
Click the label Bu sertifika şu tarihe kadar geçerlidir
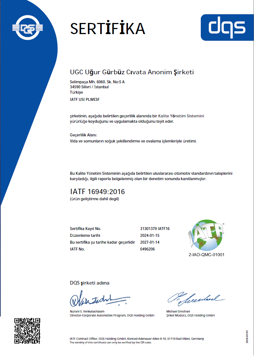pyautogui.click(x=102, y=242)
